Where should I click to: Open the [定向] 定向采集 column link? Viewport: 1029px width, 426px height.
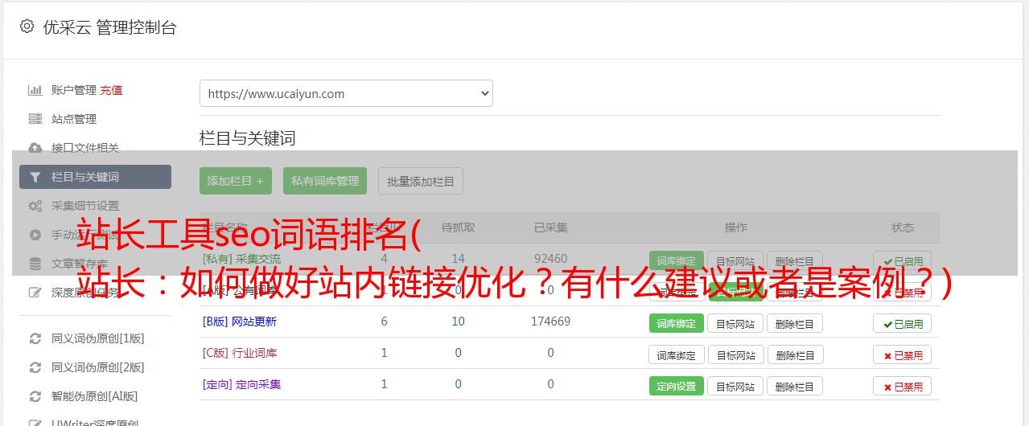[x=241, y=384]
